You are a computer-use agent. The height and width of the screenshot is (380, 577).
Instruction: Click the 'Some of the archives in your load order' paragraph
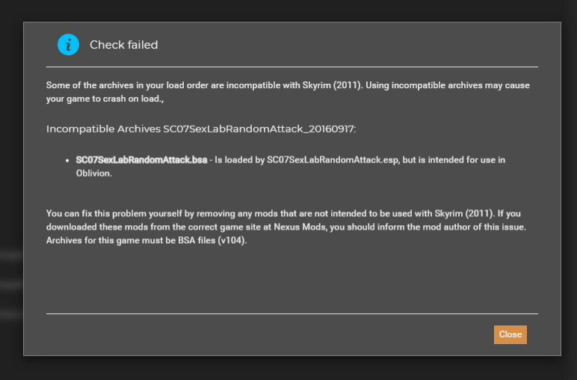[x=288, y=92]
